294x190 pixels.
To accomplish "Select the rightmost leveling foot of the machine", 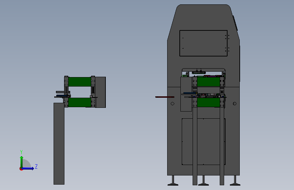I will [x=235, y=181].
